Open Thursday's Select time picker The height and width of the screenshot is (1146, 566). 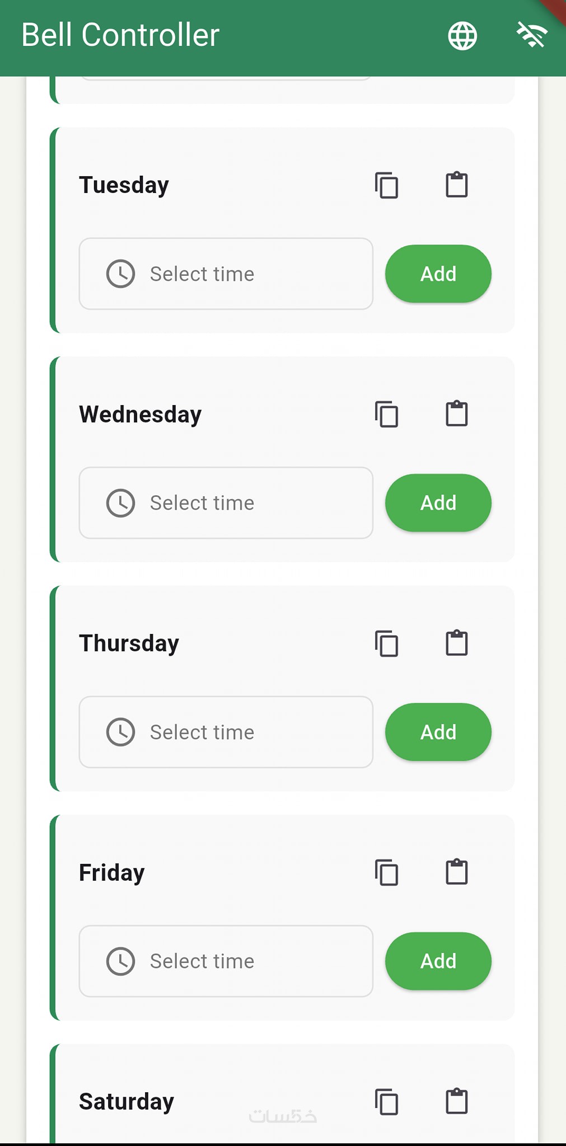pos(226,732)
